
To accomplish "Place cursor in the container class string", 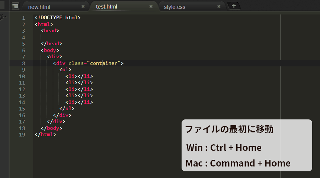I will pos(104,63).
